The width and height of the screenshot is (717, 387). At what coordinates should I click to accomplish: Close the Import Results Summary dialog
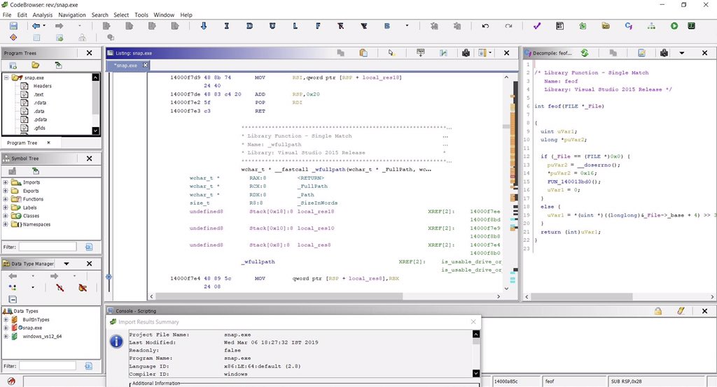click(x=473, y=322)
